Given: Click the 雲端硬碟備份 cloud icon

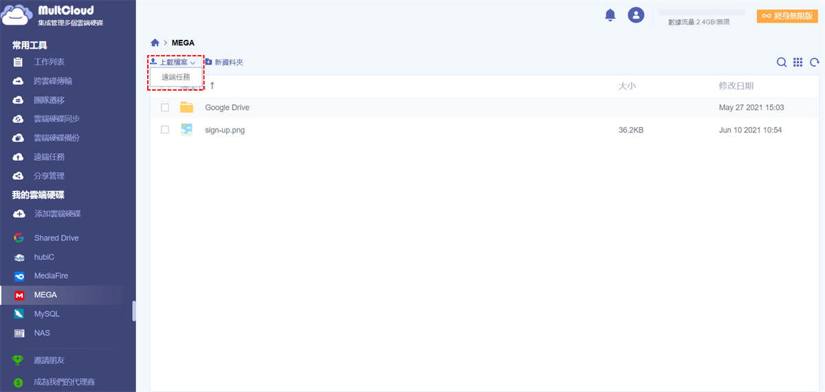Looking at the screenshot, I should click(19, 138).
